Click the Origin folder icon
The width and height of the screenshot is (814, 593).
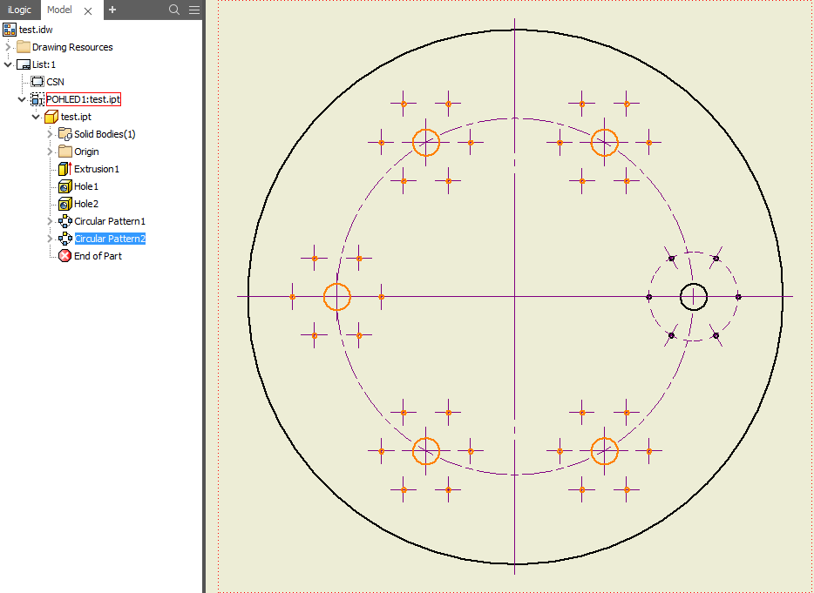coord(65,152)
